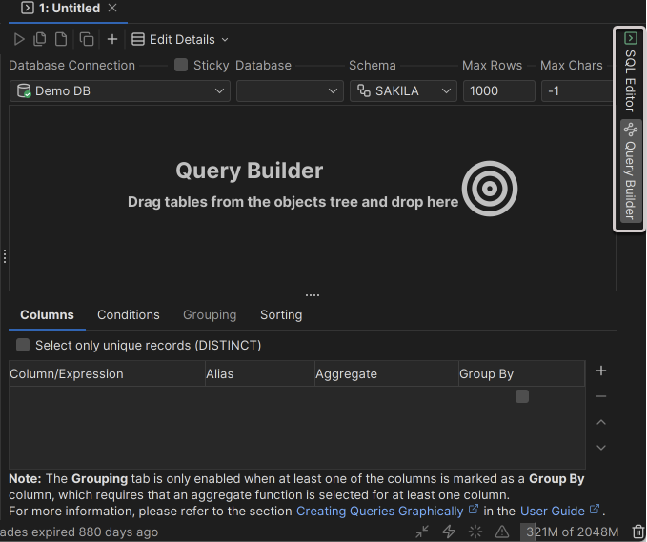
Task: Click the double-page copy icon in toolbar
Action: click(x=40, y=40)
